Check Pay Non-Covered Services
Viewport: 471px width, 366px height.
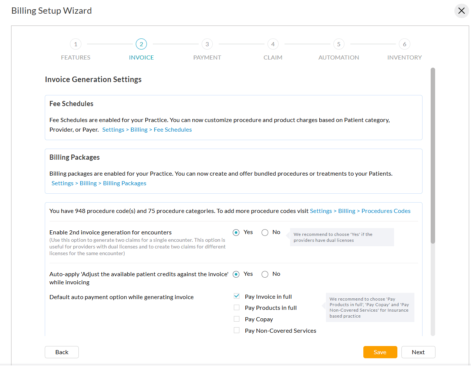coord(236,330)
